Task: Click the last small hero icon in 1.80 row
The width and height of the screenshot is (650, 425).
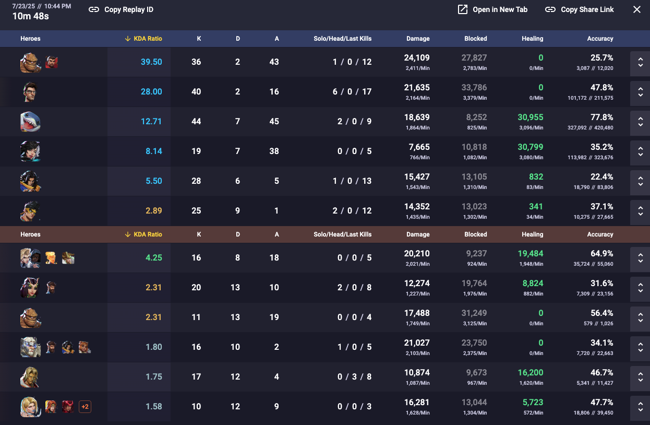Action: click(85, 347)
